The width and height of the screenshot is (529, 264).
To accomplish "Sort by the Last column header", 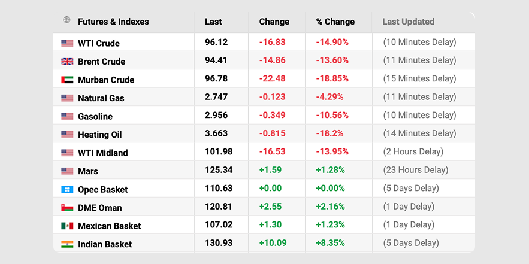I will 213,22.
